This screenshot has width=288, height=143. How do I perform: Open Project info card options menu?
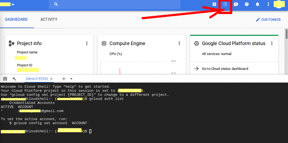click(x=87, y=43)
